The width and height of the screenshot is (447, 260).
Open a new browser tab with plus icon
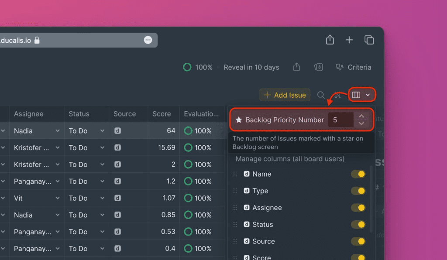click(x=349, y=40)
